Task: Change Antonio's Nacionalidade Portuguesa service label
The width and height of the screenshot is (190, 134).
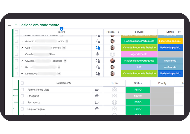Action: tap(139, 41)
